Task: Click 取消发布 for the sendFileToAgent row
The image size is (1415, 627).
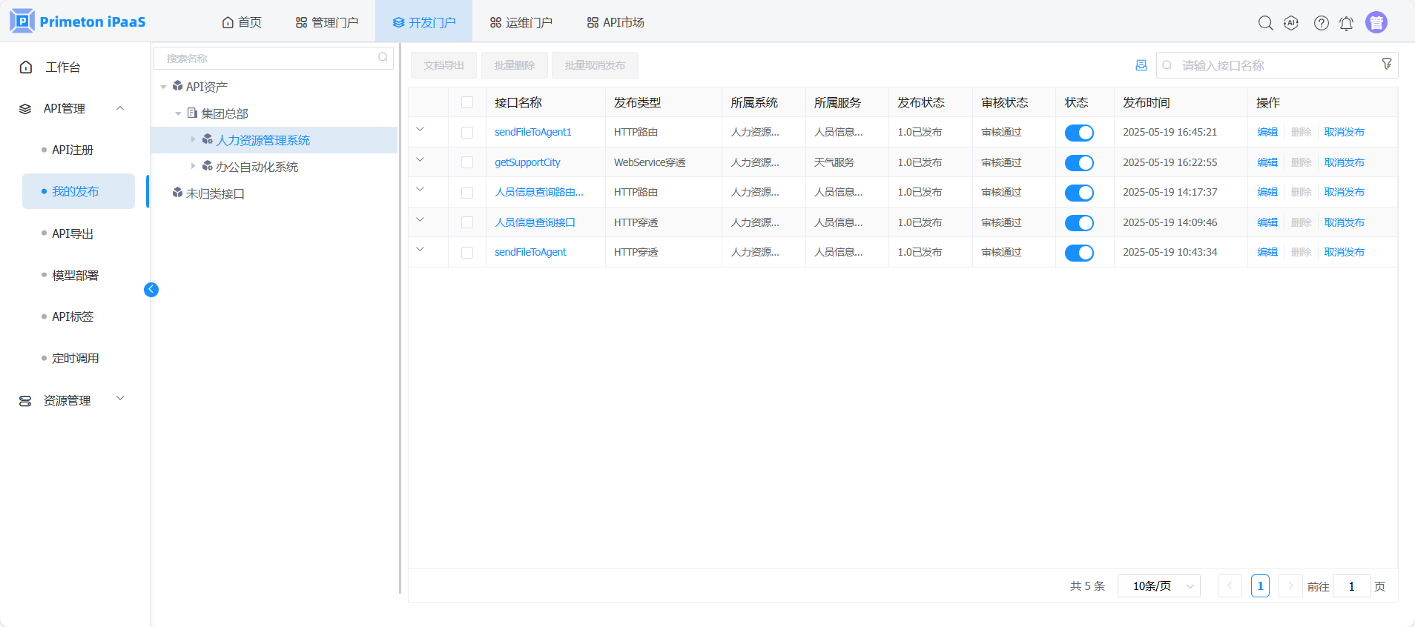Action: pyautogui.click(x=1344, y=252)
